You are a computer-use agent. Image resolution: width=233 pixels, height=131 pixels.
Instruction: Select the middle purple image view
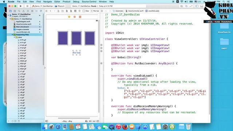pos(76,38)
